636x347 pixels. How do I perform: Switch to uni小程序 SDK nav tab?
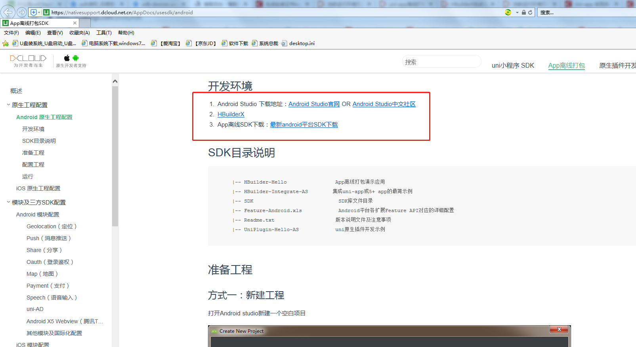pyautogui.click(x=513, y=65)
